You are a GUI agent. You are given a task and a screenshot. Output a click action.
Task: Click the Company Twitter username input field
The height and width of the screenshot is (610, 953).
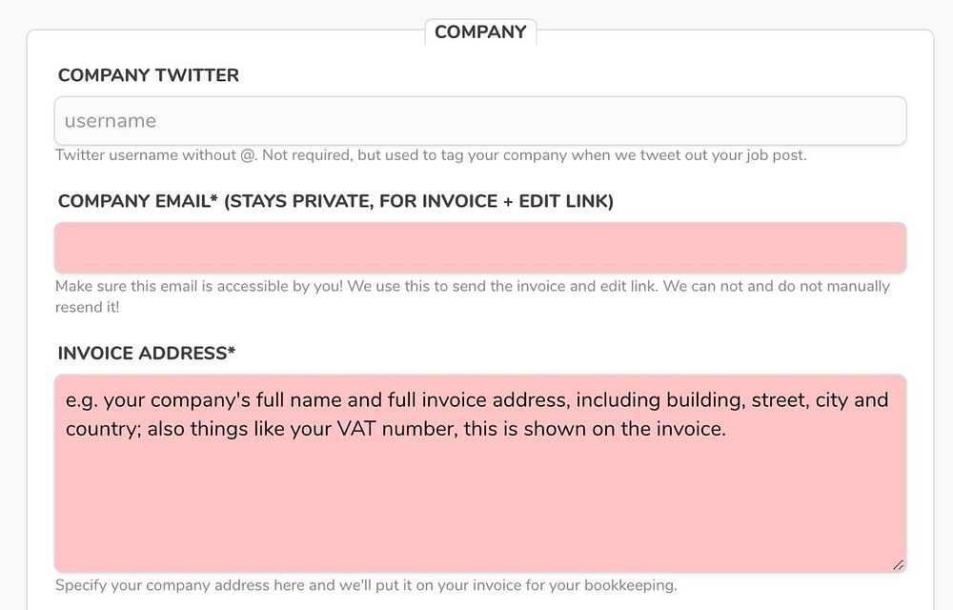click(x=480, y=121)
